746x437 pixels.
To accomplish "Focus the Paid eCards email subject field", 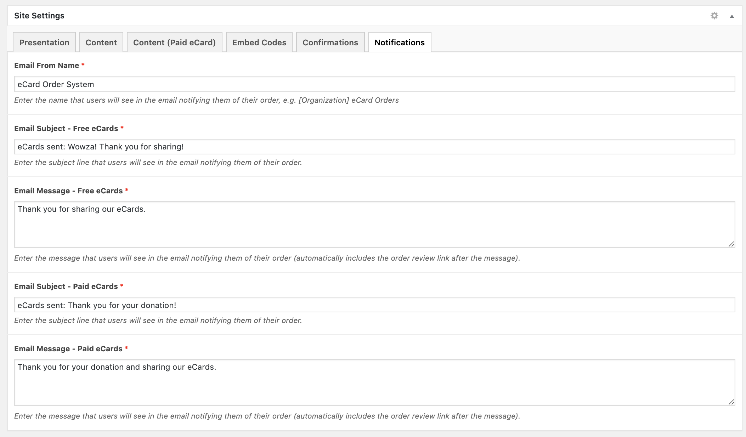I will (x=374, y=305).
